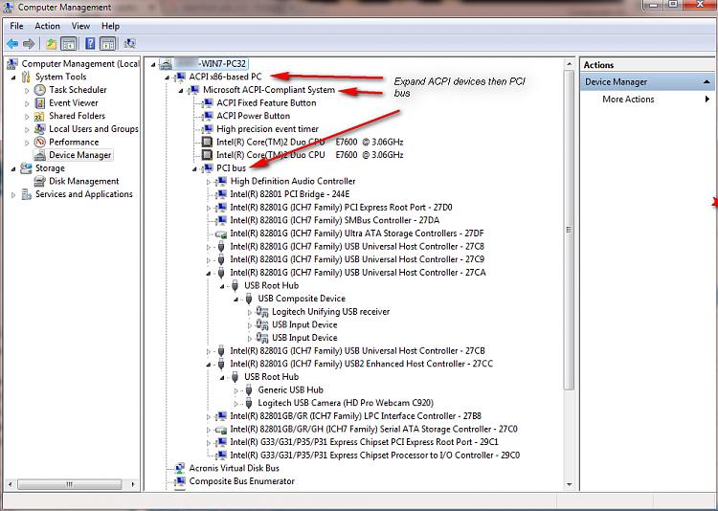Image resolution: width=718 pixels, height=511 pixels.
Task: Select SMBus Controller - 27DA entry
Action: tap(335, 220)
